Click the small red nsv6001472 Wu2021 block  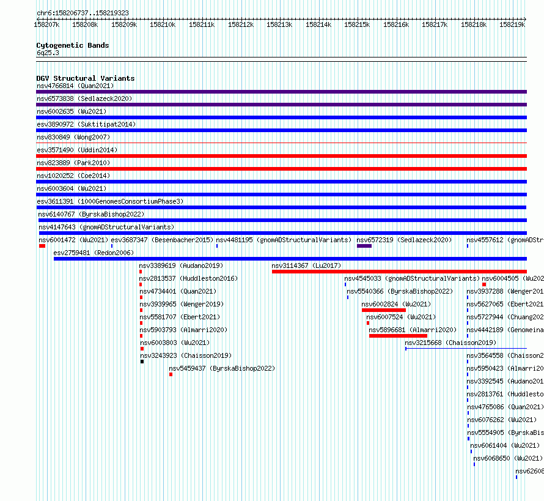pos(42,246)
